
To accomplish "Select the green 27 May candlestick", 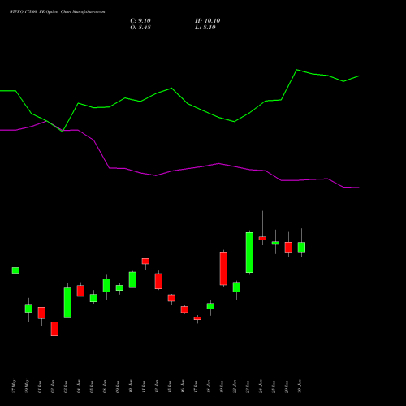I will (15, 270).
